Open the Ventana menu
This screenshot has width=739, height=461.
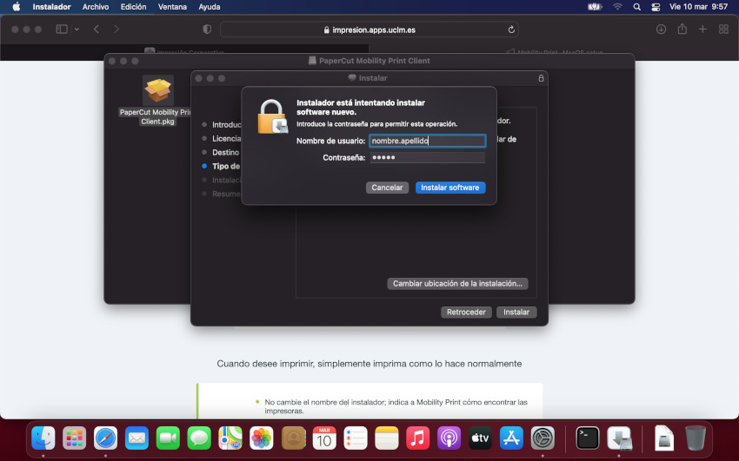click(172, 7)
